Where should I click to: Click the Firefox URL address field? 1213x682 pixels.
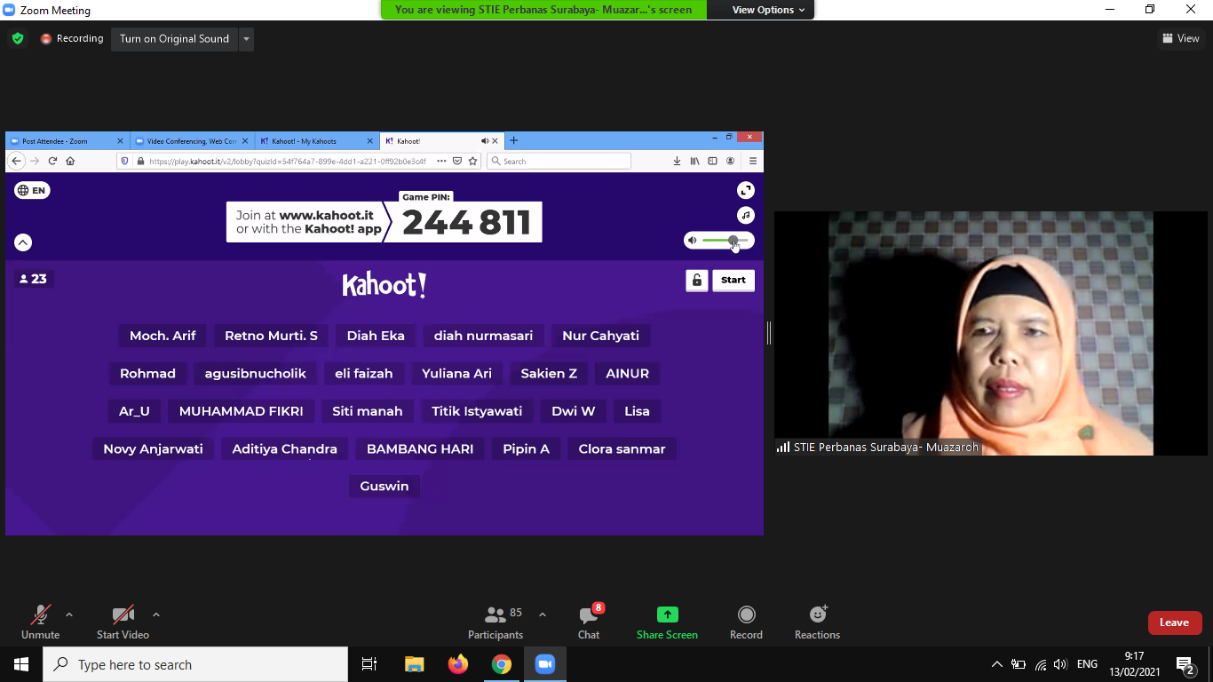click(287, 161)
